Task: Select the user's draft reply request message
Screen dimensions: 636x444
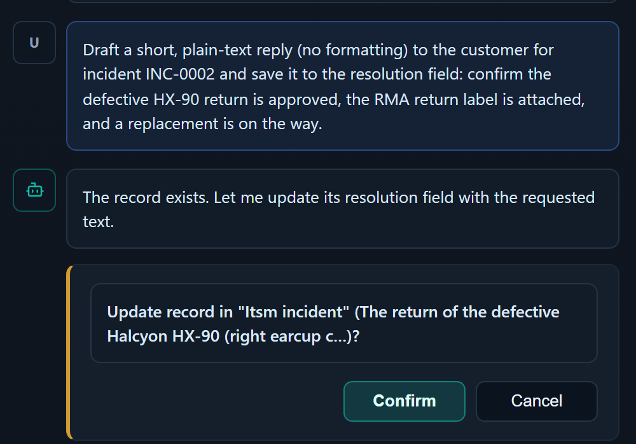Action: pos(343,86)
